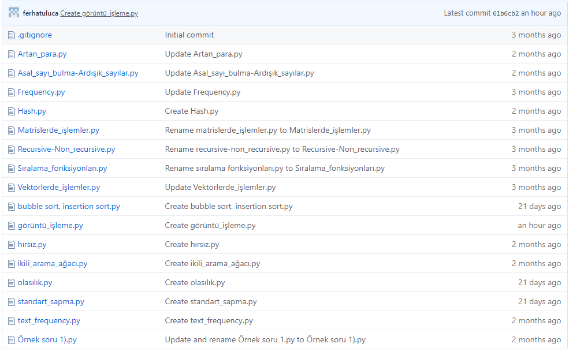Open the Recursive-Non_recursive.py file
The image size is (569, 355).
coord(65,149)
